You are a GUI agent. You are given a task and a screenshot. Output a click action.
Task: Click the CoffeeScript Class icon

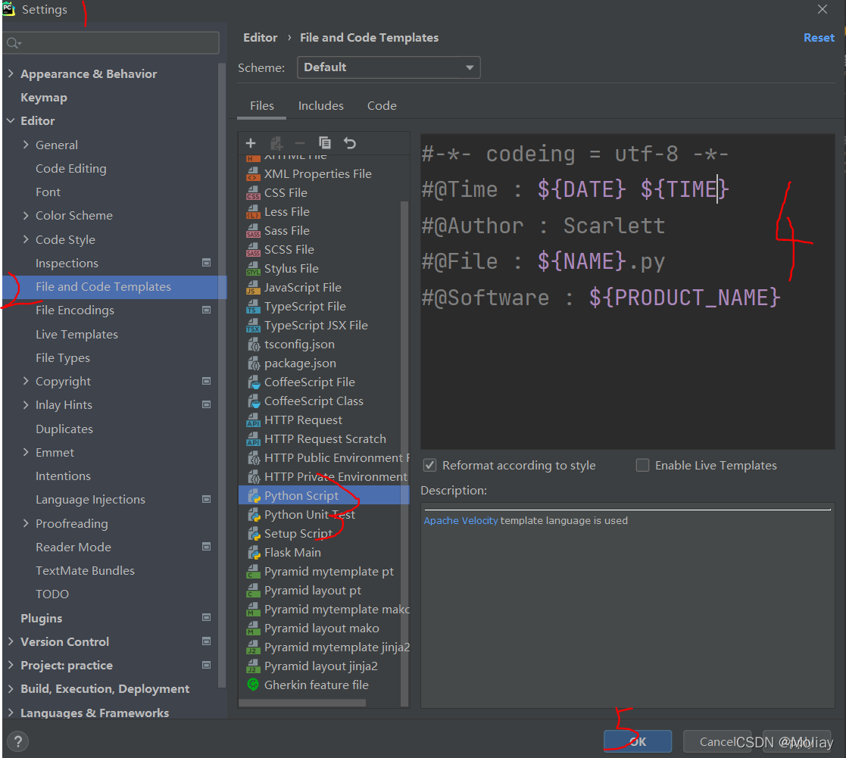[253, 401]
